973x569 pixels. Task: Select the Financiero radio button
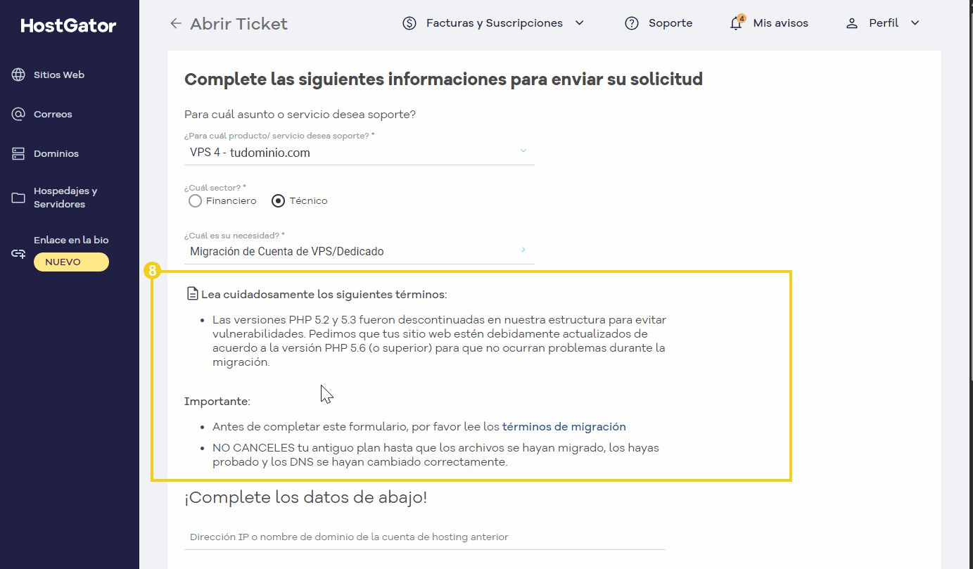point(196,201)
